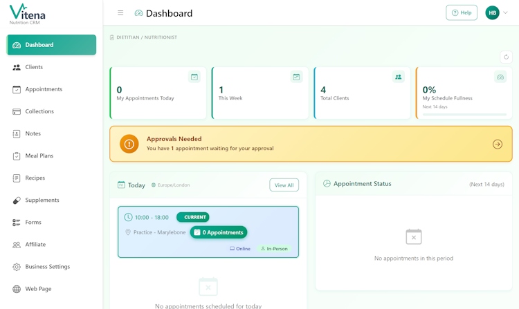Click DIETITIAN / NUTRITIONIST role label
The width and height of the screenshot is (519, 309).
click(147, 37)
